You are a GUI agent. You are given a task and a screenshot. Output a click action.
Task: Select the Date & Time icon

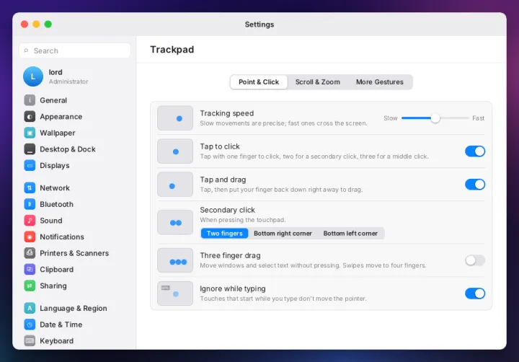point(30,325)
